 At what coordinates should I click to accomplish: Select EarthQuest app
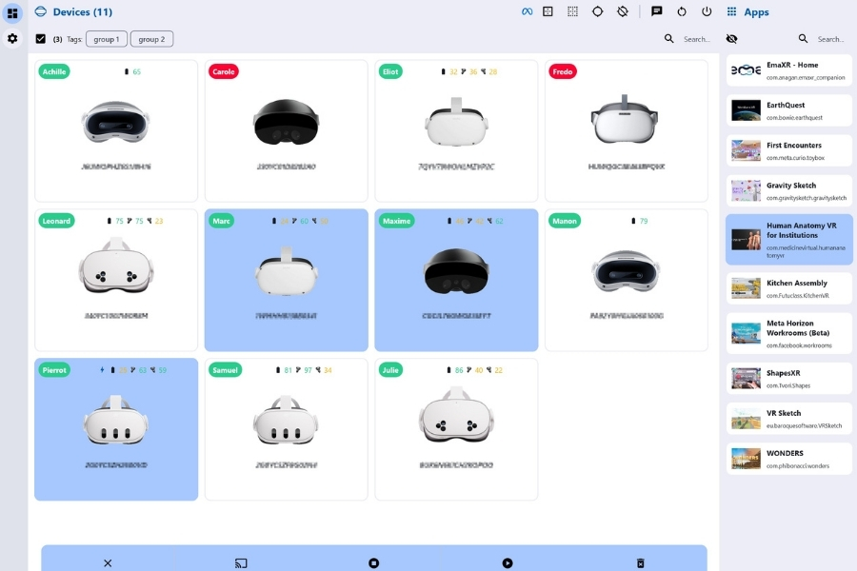[x=789, y=110]
